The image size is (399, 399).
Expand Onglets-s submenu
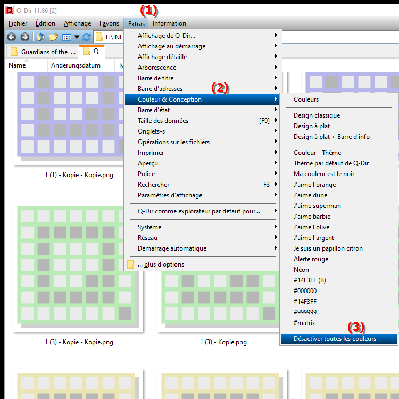coord(203,131)
